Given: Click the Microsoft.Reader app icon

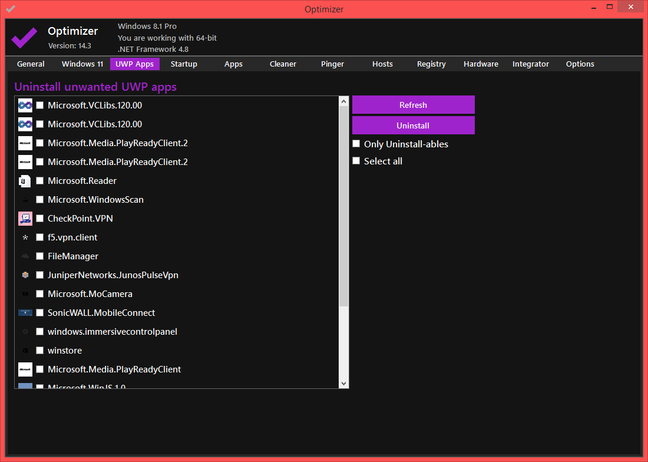Looking at the screenshot, I should click(x=25, y=181).
